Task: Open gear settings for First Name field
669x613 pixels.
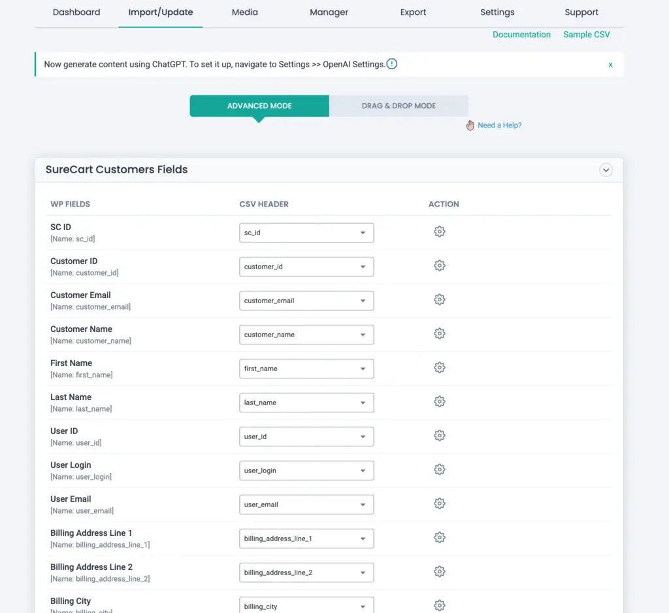Action: point(439,367)
